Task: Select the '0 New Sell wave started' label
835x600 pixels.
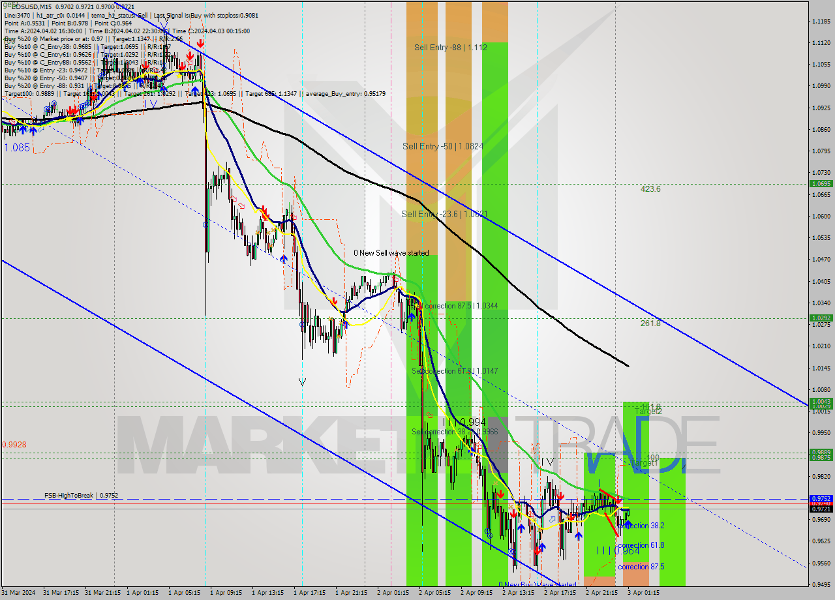Action: coord(391,253)
